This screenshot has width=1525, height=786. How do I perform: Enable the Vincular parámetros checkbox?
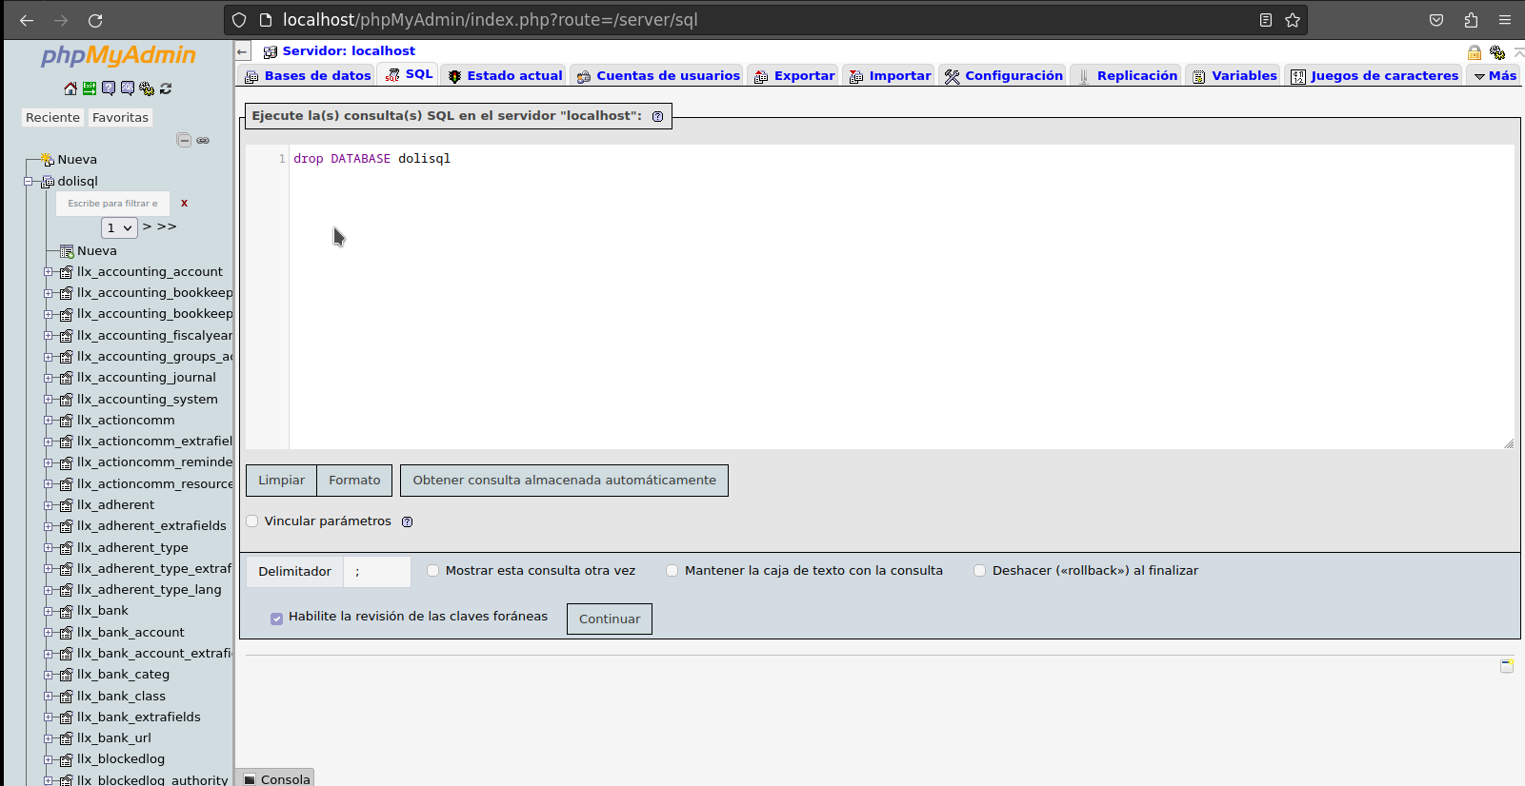[x=252, y=521]
